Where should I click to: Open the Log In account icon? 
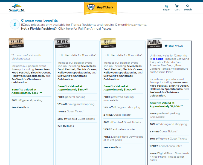167,6
